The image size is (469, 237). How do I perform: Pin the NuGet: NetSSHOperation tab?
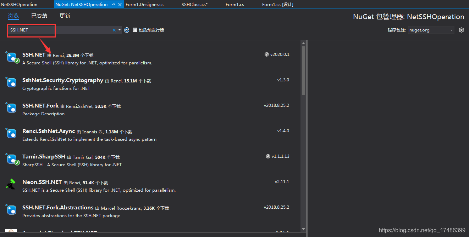pyautogui.click(x=113, y=5)
